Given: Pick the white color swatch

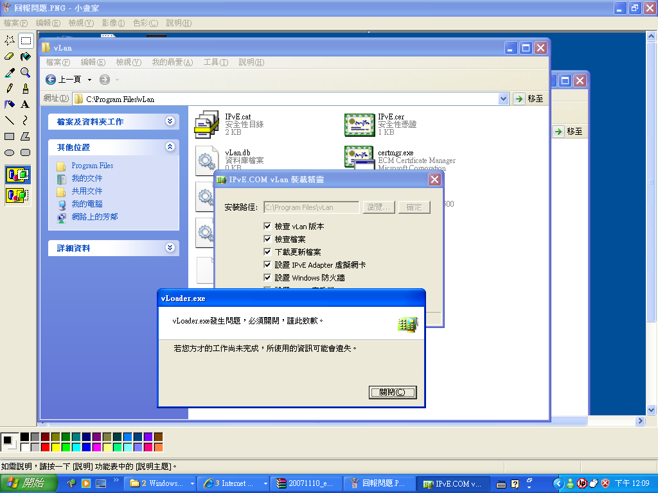Looking at the screenshot, I should [25, 447].
